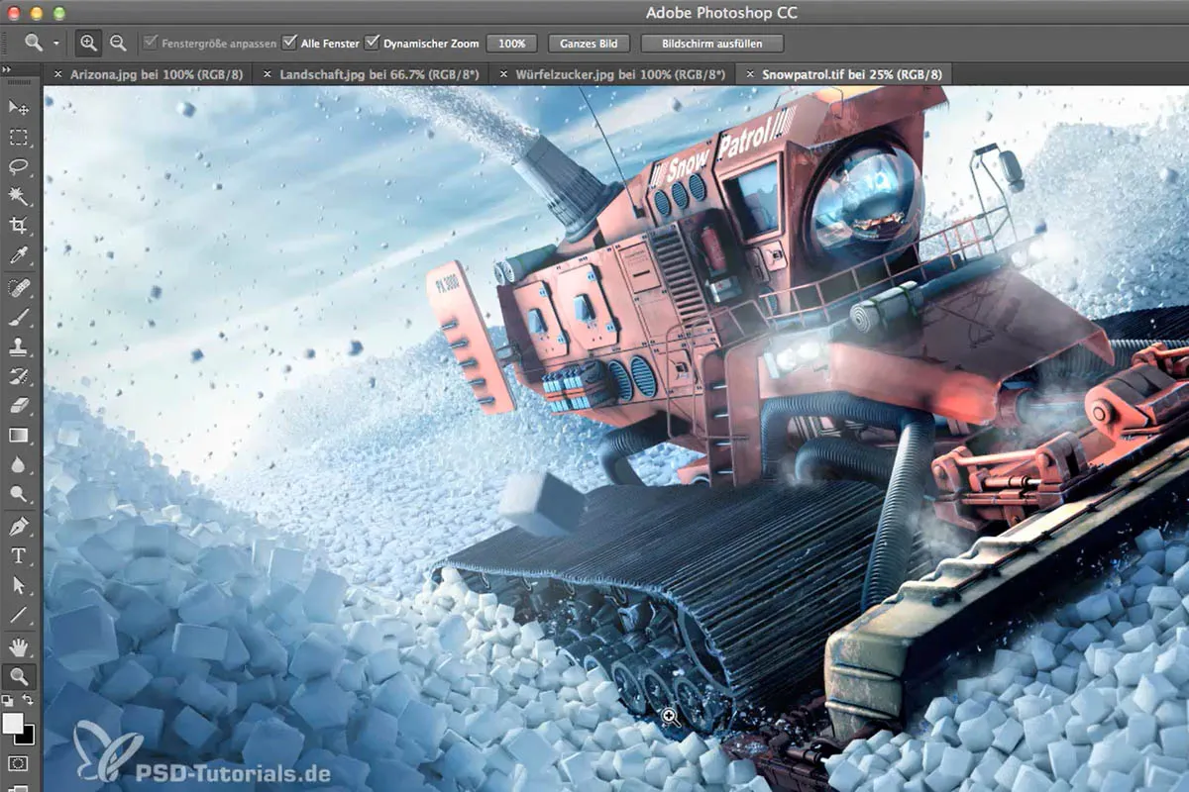Select the Type tool
This screenshot has width=1189, height=792.
coord(19,555)
